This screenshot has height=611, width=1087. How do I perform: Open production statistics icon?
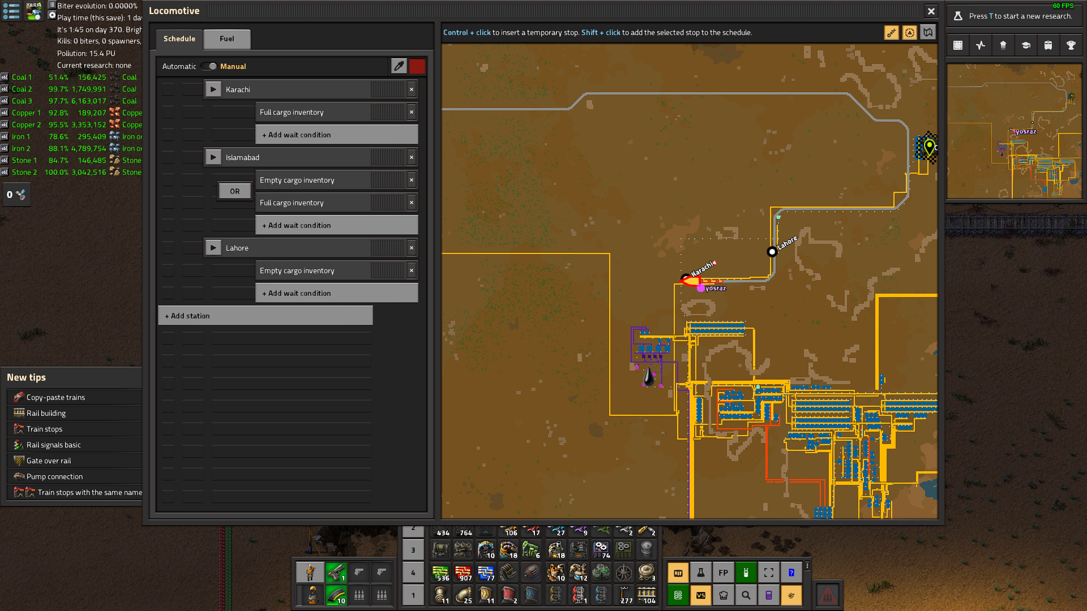pos(981,45)
